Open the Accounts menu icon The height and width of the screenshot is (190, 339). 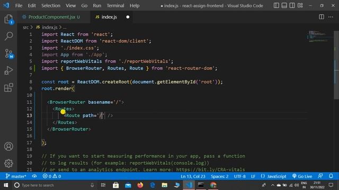coord(8,146)
